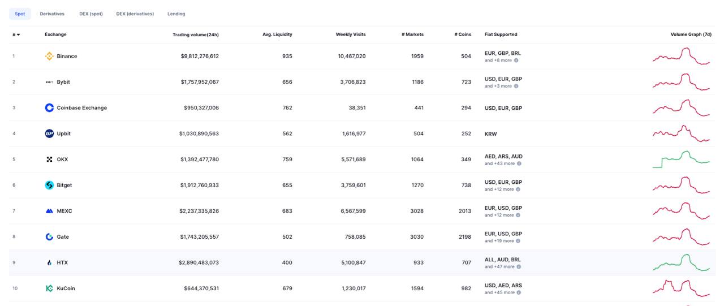This screenshot has height=306, width=724.
Task: Select the Lending tab
Action: (x=176, y=14)
